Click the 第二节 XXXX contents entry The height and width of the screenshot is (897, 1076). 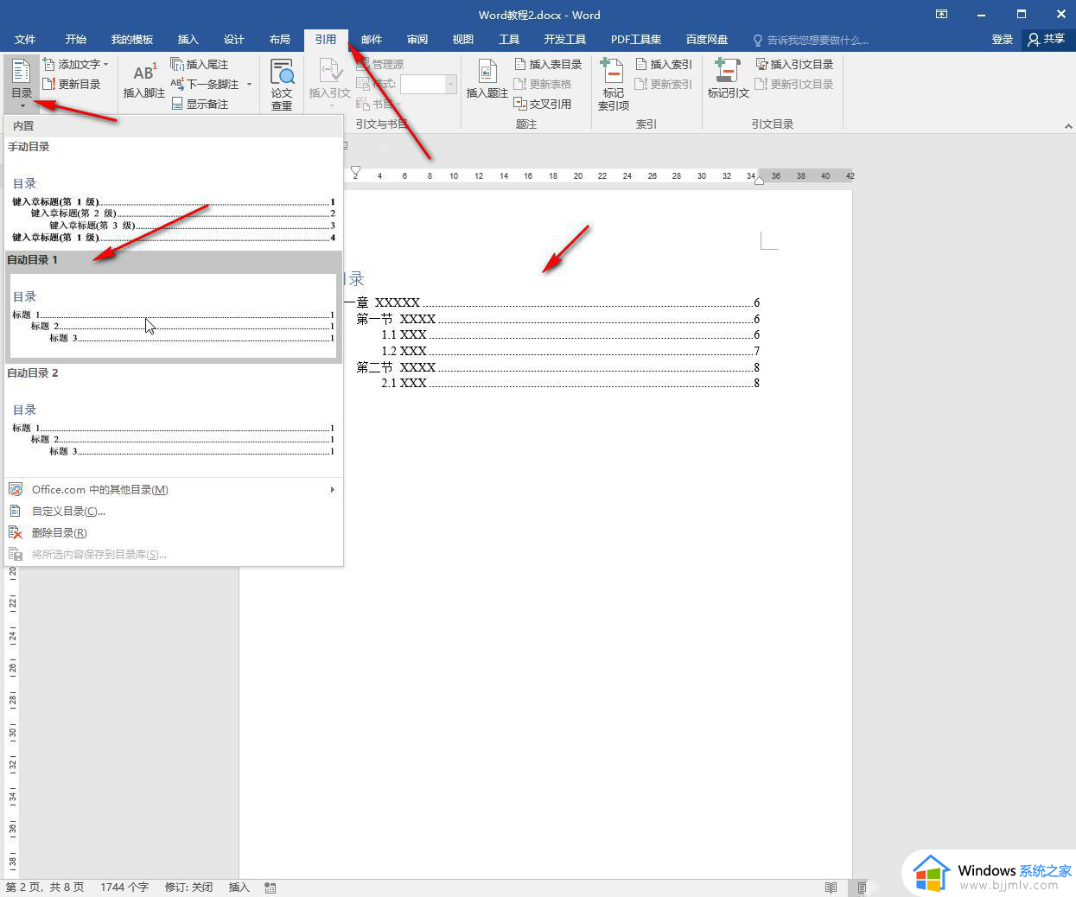coord(557,367)
